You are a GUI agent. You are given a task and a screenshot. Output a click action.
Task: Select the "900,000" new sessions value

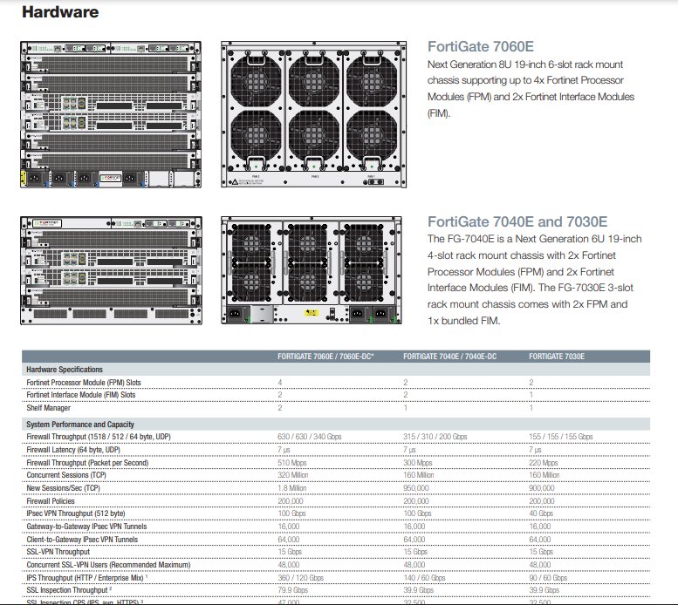[541, 488]
